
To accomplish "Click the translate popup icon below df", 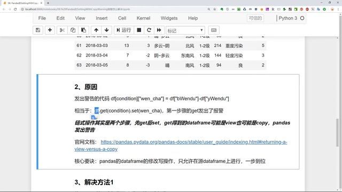I will (x=94, y=117).
